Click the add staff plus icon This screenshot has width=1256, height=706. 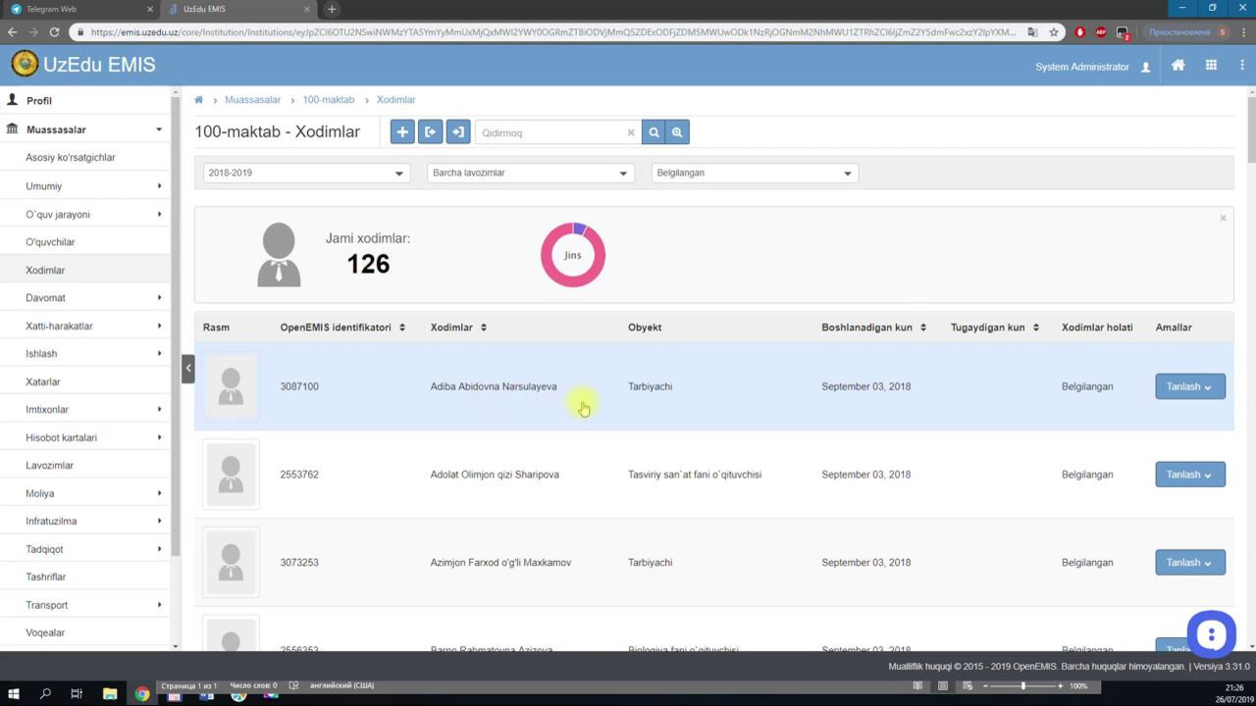pos(402,132)
